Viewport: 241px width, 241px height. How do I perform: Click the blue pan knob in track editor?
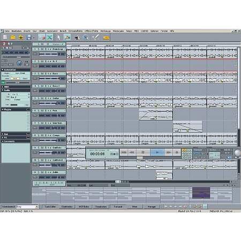[19, 63]
